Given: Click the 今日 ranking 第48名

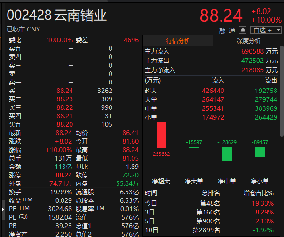Looking at the screenshot, I should coord(210,203).
